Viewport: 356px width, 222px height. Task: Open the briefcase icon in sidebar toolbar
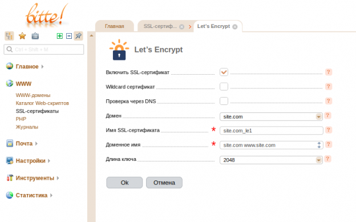tap(35, 36)
